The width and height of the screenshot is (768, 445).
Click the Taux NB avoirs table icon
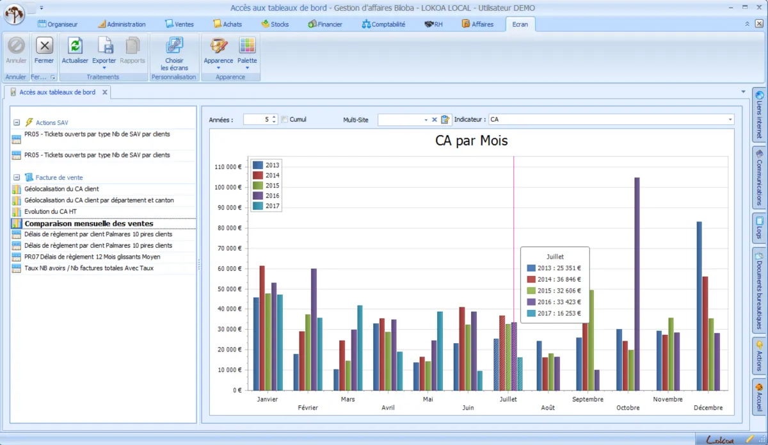(16, 268)
